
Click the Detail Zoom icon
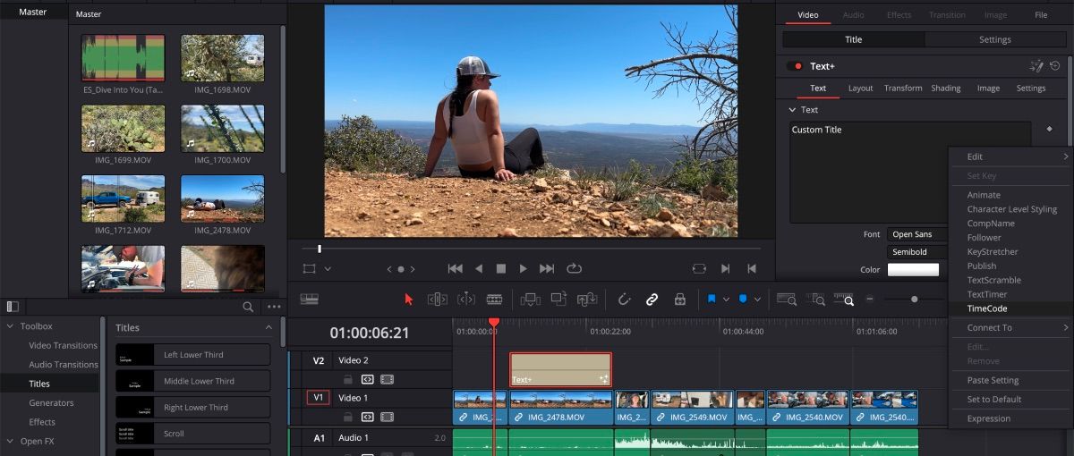click(x=815, y=300)
